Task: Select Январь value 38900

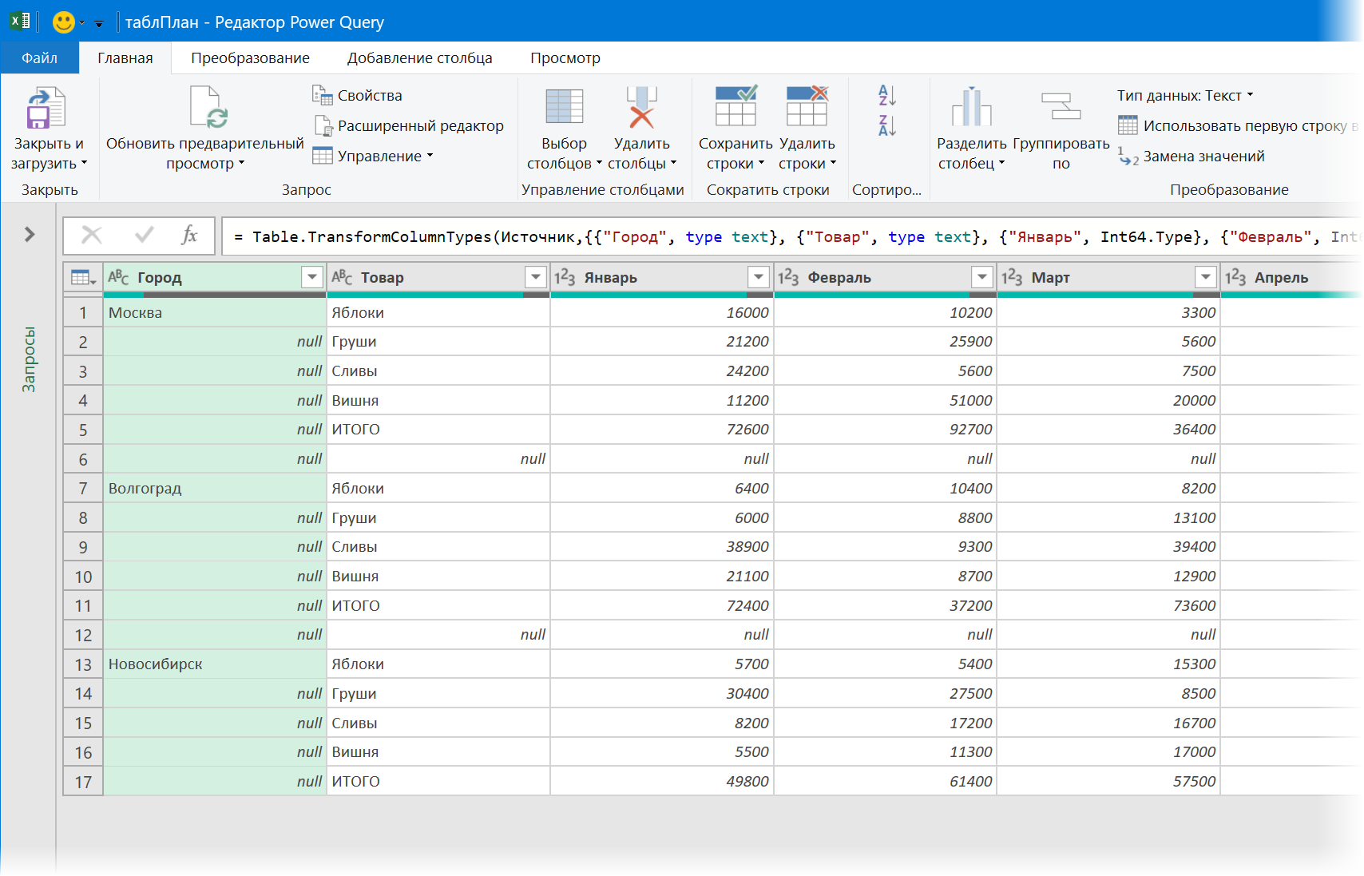Action: point(662,547)
